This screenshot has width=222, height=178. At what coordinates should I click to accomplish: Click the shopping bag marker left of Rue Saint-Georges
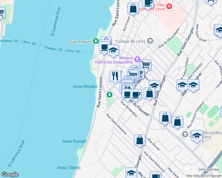149,94
